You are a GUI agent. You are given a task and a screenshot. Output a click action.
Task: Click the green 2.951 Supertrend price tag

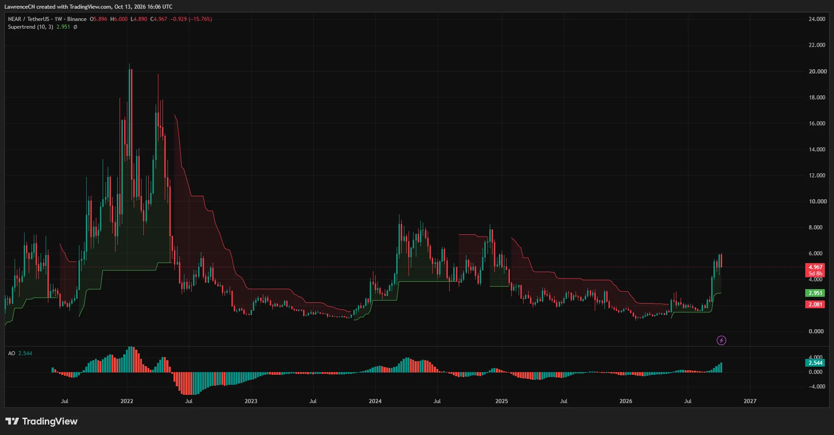[x=815, y=293]
